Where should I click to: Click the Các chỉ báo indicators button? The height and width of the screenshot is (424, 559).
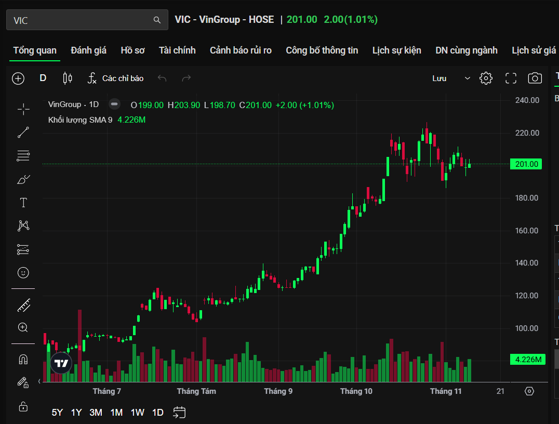pyautogui.click(x=115, y=78)
